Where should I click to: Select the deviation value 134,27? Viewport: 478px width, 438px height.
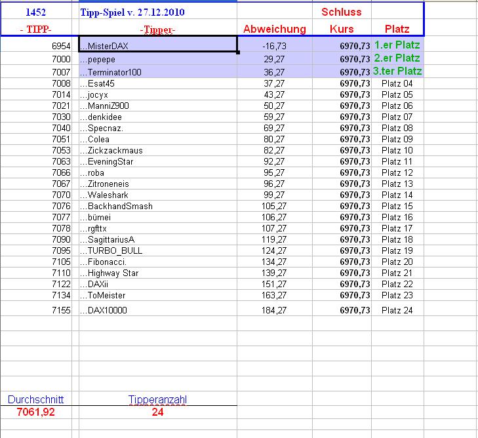coord(275,262)
